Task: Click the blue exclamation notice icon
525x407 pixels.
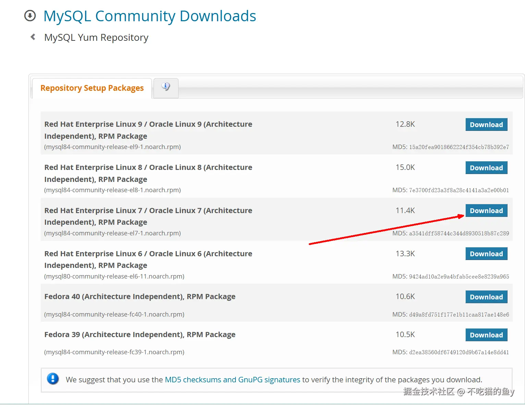Action: [53, 379]
